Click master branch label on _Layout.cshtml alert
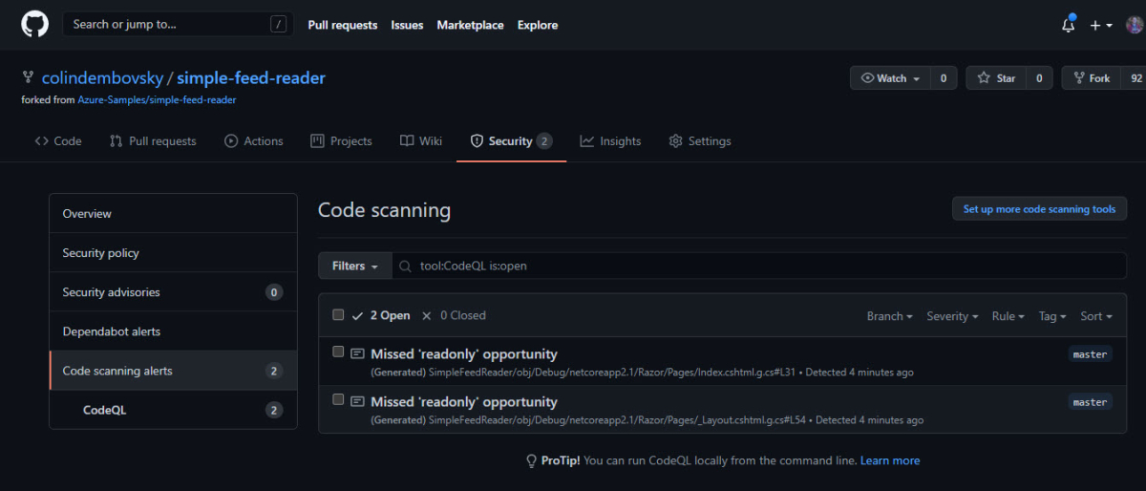Image resolution: width=1146 pixels, height=491 pixels. tap(1090, 402)
